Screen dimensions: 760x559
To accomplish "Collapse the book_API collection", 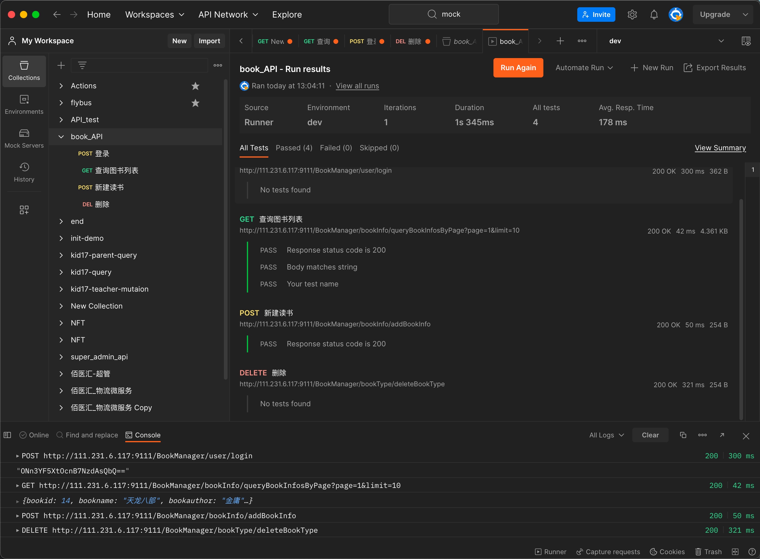I will click(x=61, y=137).
